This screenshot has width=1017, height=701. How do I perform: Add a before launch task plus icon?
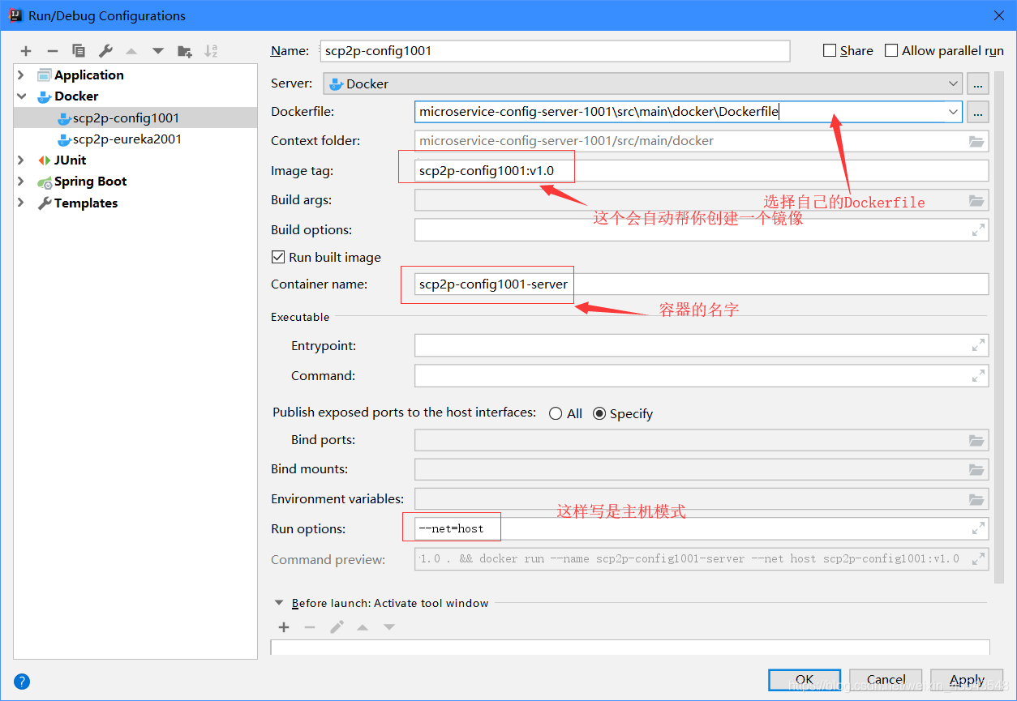click(x=284, y=627)
